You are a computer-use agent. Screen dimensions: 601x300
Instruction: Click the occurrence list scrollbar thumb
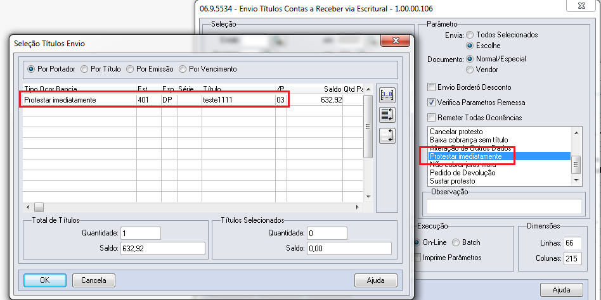coord(576,165)
